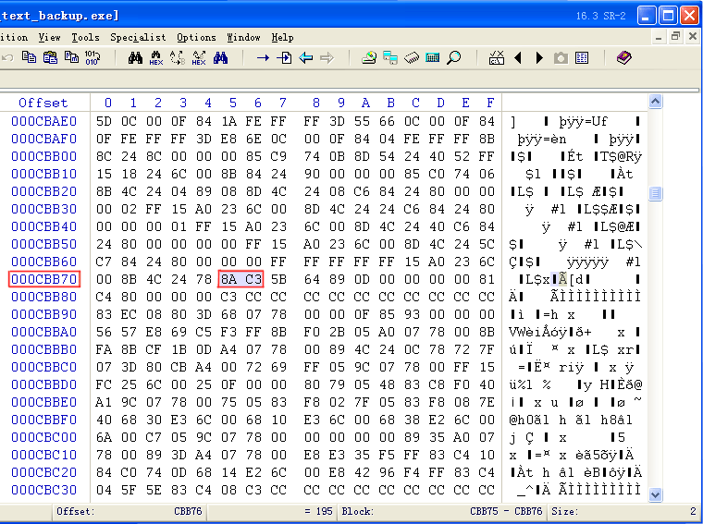Open Modify Data with the 101/010 icon
The image size is (703, 524).
tap(92, 57)
